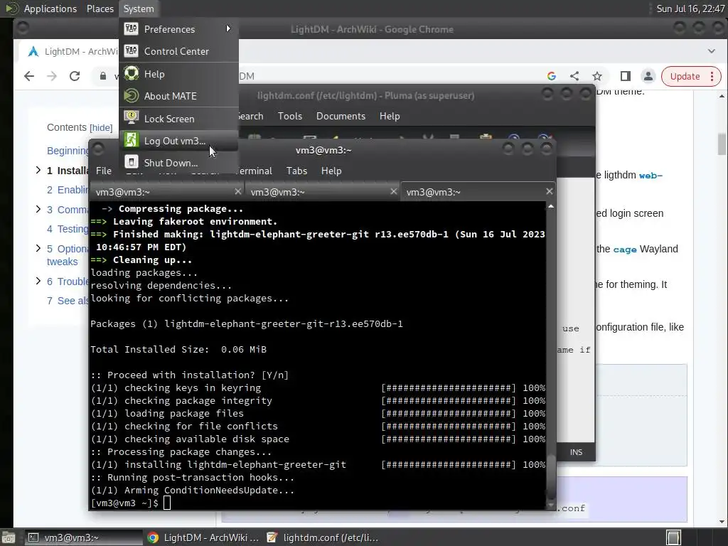The width and height of the screenshot is (728, 546).
Task: Close the second terminal tab
Action: click(393, 191)
